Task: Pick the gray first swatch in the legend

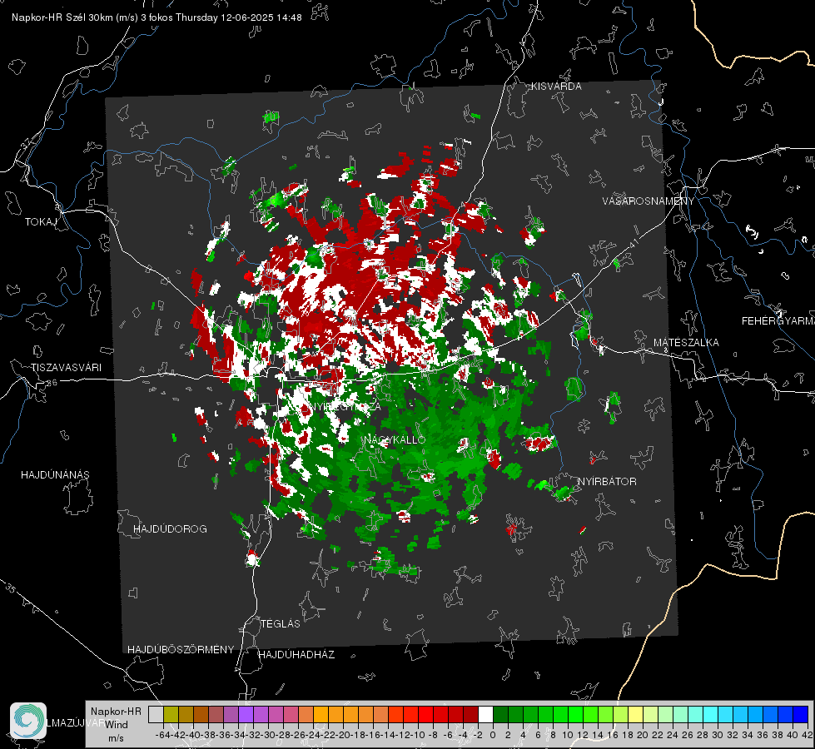Action: [x=156, y=715]
